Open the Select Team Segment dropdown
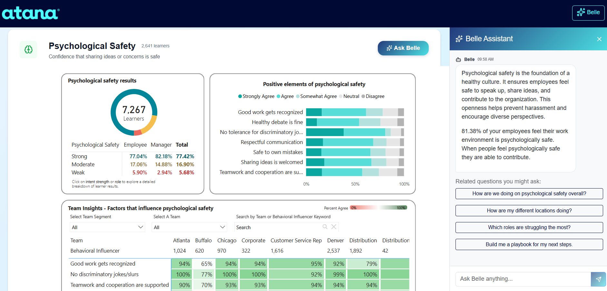This screenshot has height=291, width=607. 107,227
